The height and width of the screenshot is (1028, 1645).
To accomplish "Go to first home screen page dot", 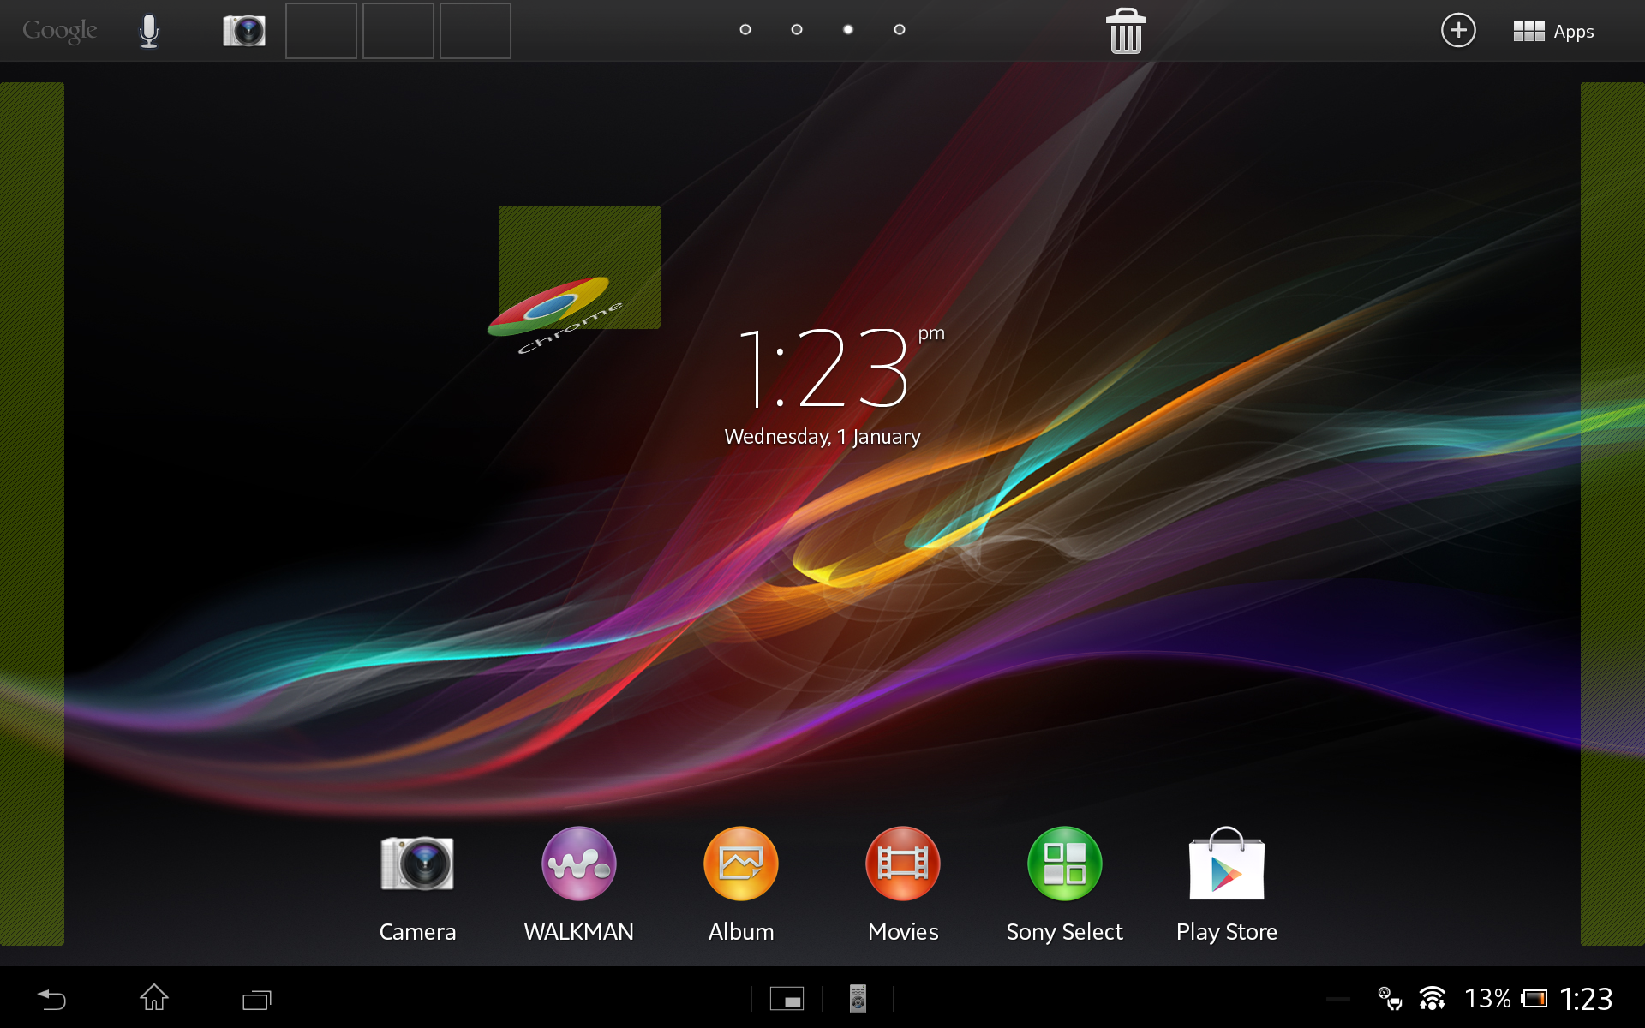I will [x=745, y=29].
